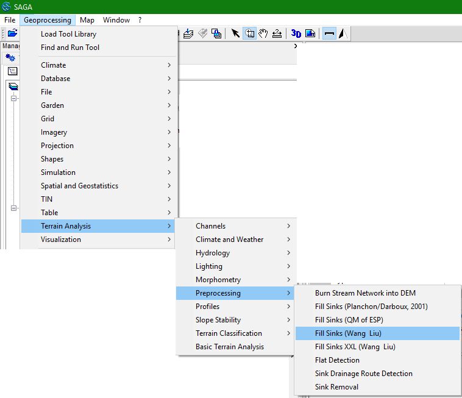This screenshot has height=398, width=462.
Task: Run the Flat Detection tool
Action: click(377, 360)
